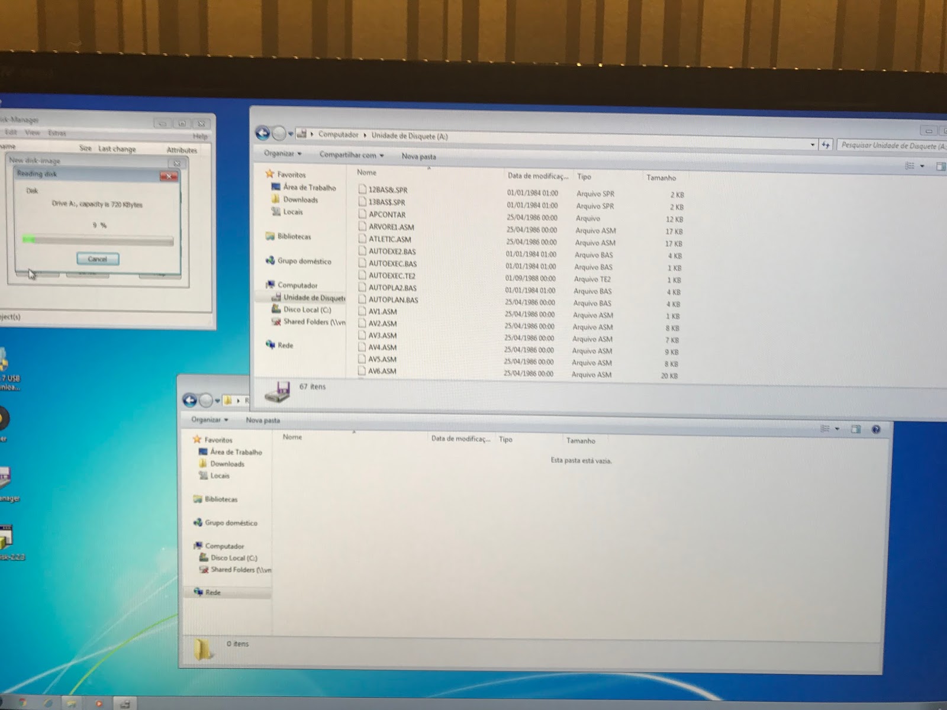
Task: Sort files by the Tamanho column header
Action: pos(661,177)
